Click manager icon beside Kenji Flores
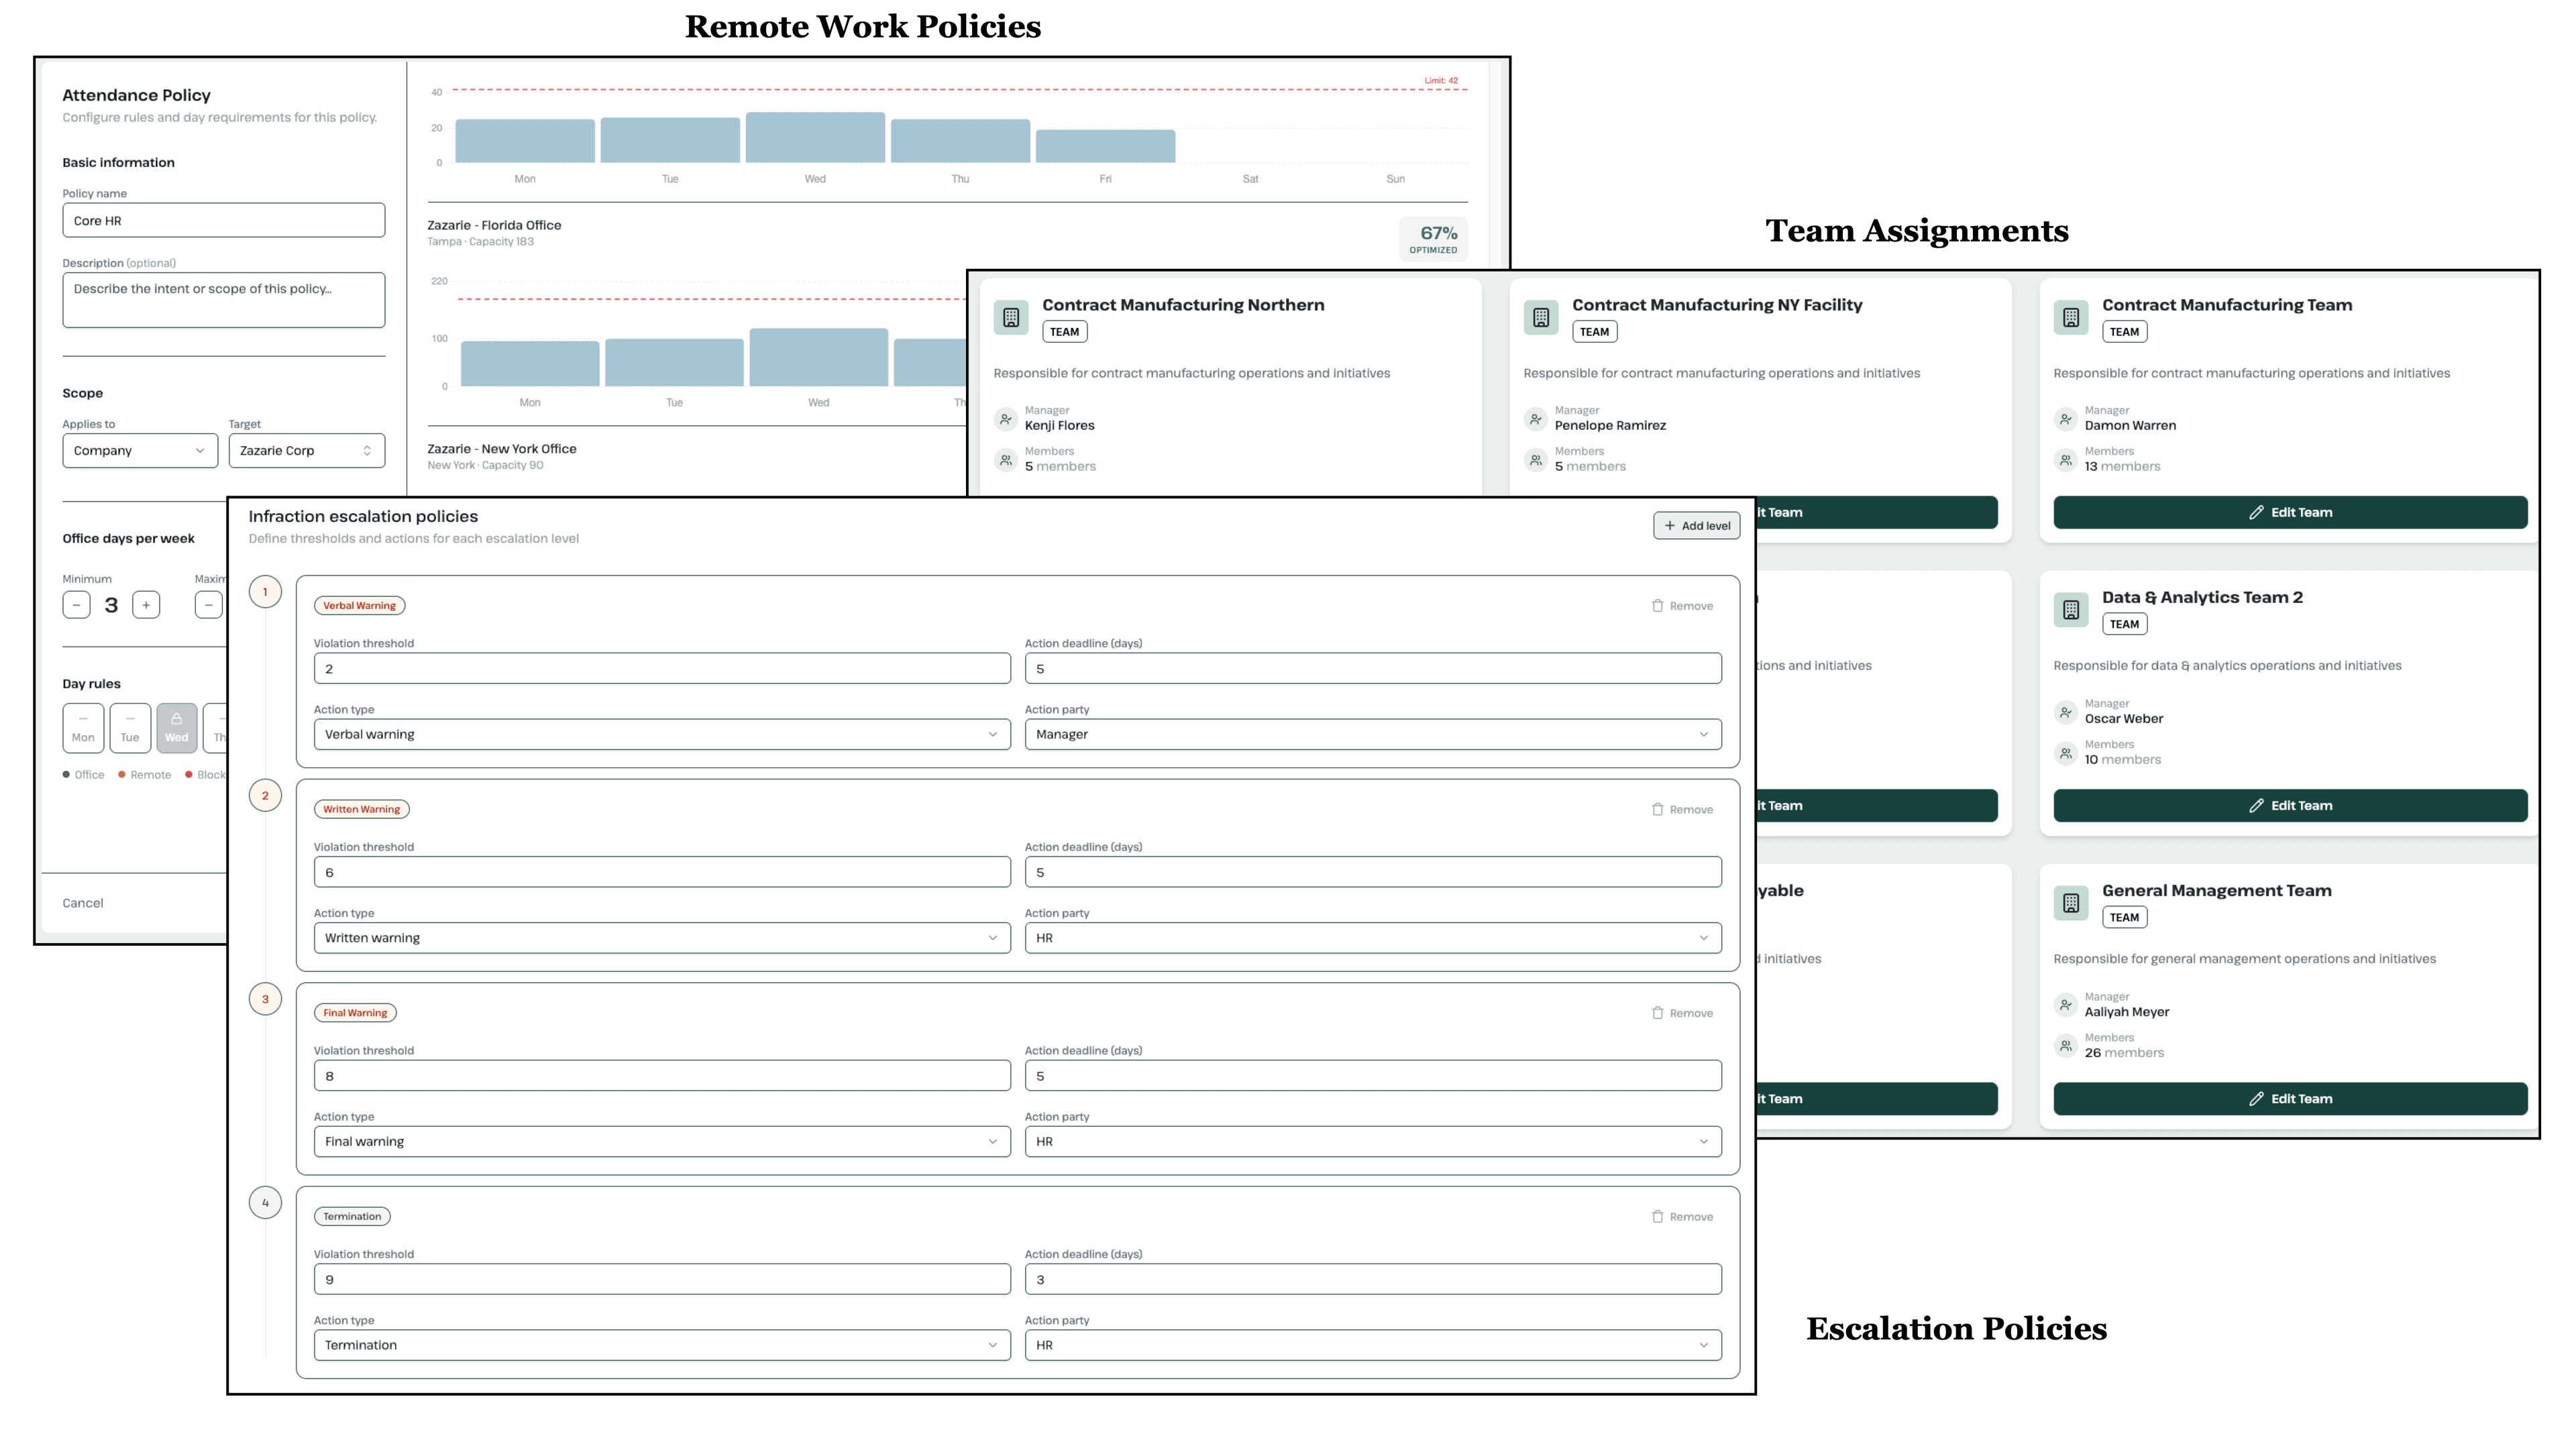The width and height of the screenshot is (2576, 1432). point(1006,418)
